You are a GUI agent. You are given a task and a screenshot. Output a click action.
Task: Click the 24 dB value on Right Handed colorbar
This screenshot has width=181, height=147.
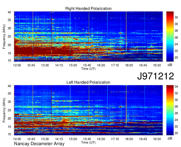(176, 44)
